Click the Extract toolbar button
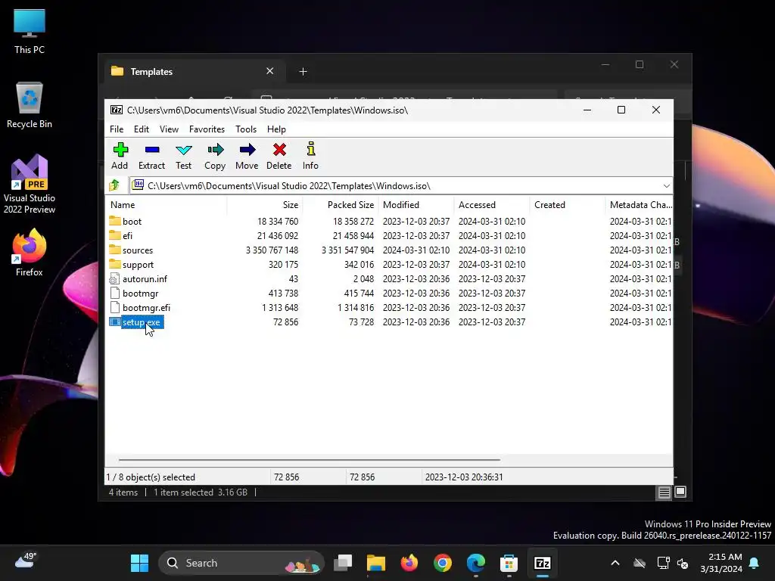The width and height of the screenshot is (775, 581). coord(151,156)
